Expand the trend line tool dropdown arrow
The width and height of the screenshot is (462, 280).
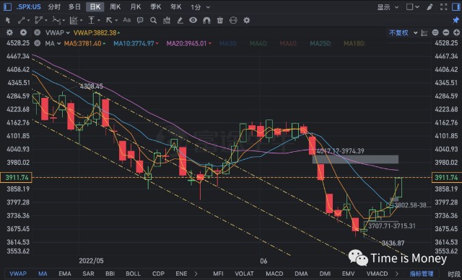[x=28, y=21]
